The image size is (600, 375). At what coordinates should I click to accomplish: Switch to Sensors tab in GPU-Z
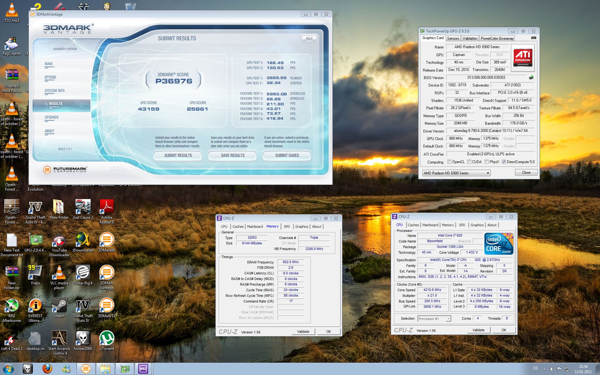click(453, 38)
